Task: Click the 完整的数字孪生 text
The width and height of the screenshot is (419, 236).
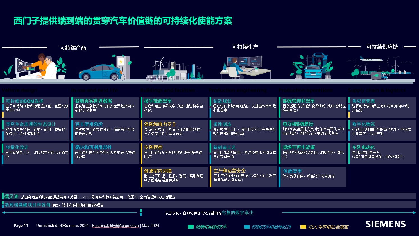Action: [238, 213]
